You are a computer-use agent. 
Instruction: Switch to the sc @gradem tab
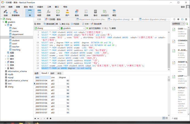point(123,19)
